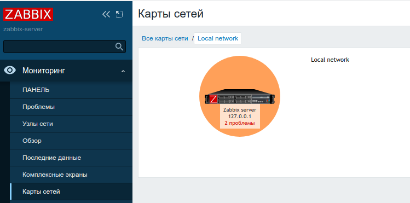
Task: Click the eye icon next to Мониторинг
Action: pyautogui.click(x=10, y=70)
